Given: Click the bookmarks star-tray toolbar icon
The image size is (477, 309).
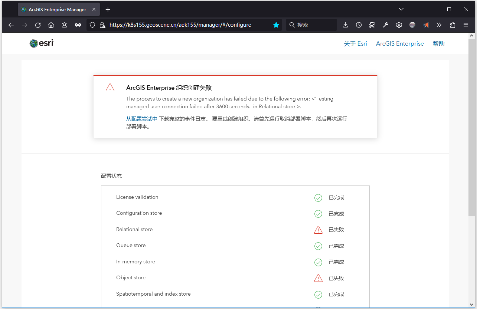Looking at the screenshot, I should [x=65, y=25].
